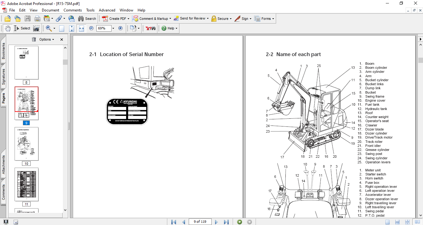Click the Save floppy disk icon
The image size is (423, 225).
(x=28, y=19)
